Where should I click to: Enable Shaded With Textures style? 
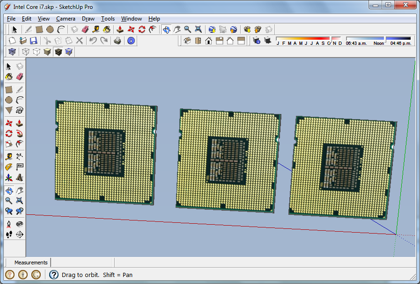[x=58, y=51]
